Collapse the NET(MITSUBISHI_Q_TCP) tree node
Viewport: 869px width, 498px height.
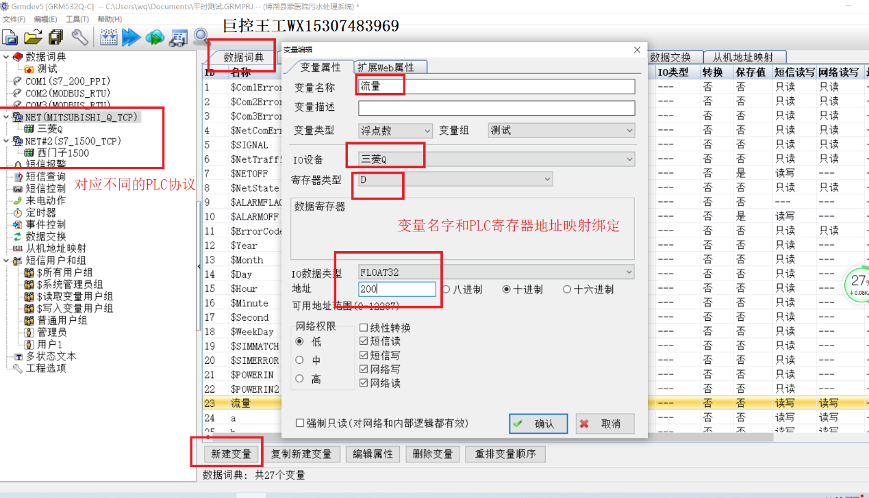click(6, 117)
